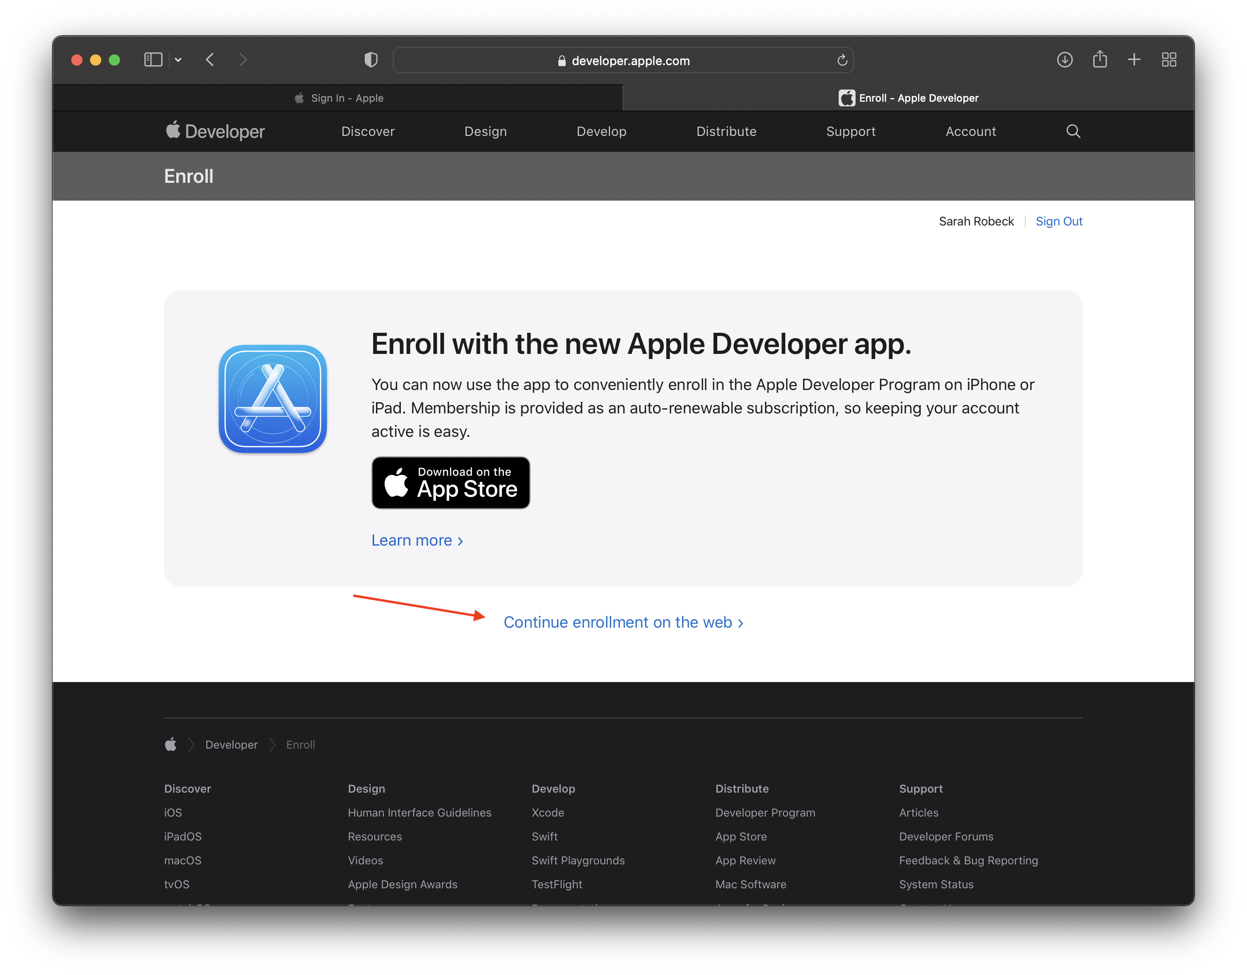The width and height of the screenshot is (1247, 975).
Task: Go forward to the next page
Action: pos(243,60)
